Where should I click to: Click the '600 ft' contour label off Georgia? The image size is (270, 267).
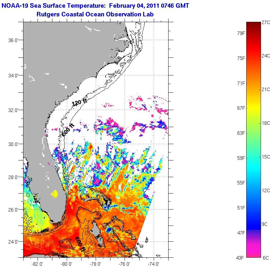[68, 130]
